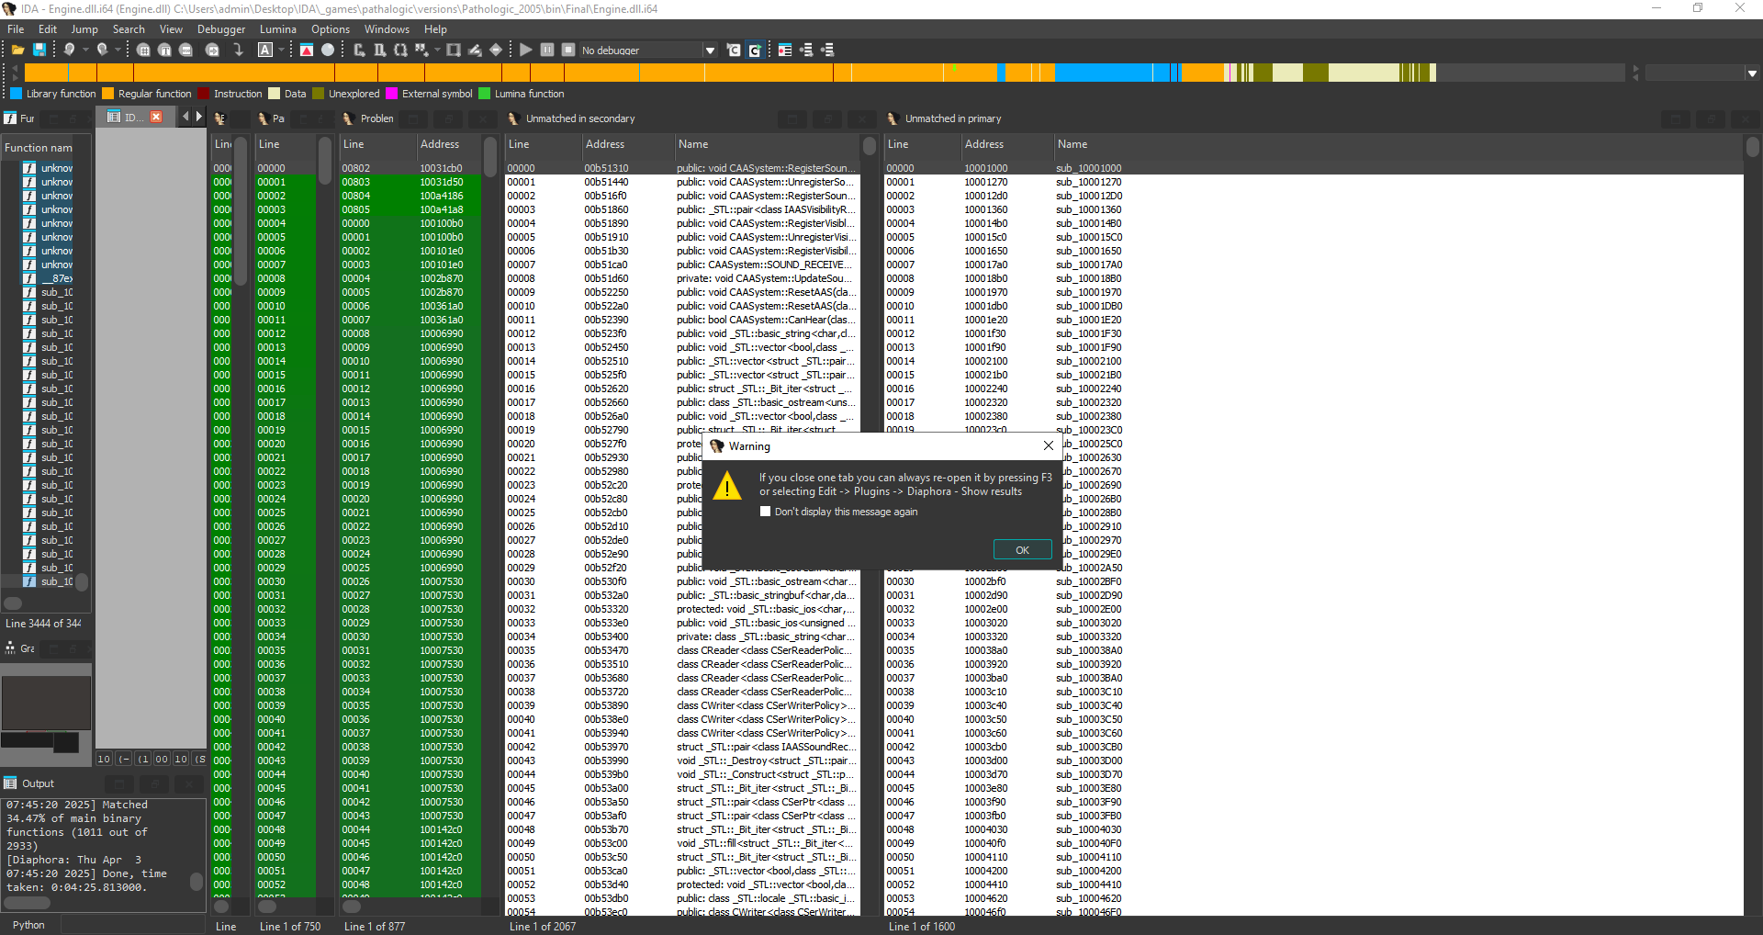
Task: Open the No debugger dropdown arrow
Action: tap(710, 50)
